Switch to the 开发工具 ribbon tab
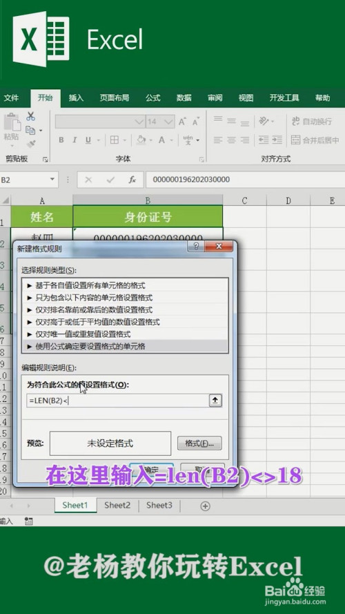Viewport: 345px width, 614px height. tap(284, 98)
